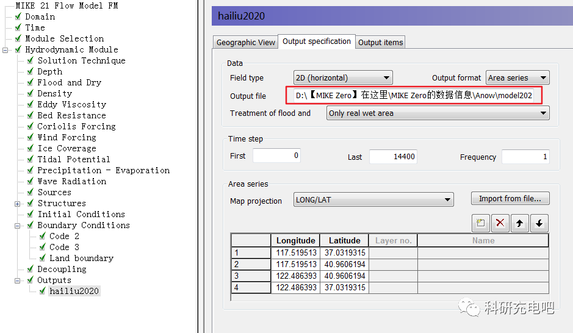
Task: Collapse the Boundary Conditions tree node
Action: pos(17,226)
